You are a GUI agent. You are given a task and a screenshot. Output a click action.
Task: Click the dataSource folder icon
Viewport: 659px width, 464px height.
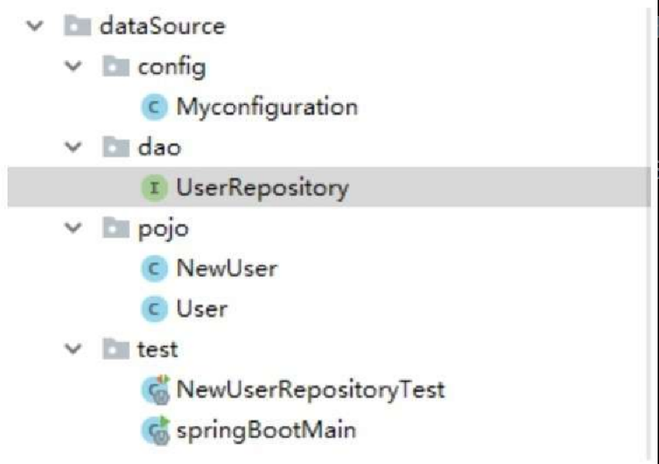tap(78, 26)
